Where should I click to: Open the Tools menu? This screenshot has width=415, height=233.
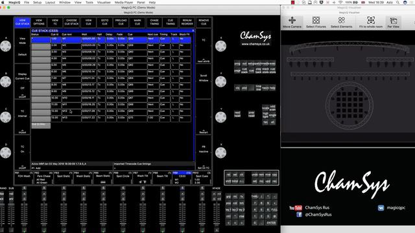coord(89,3)
